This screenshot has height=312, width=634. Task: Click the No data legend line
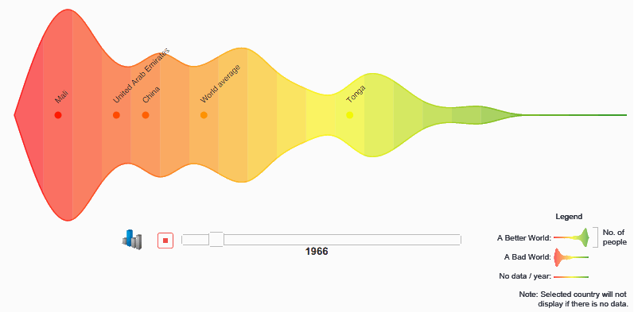pyautogui.click(x=571, y=277)
